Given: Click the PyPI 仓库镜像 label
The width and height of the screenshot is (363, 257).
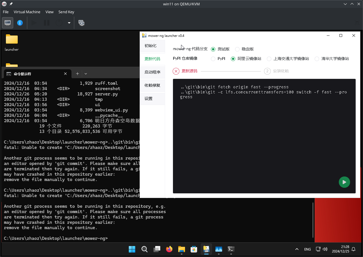Looking at the screenshot, I should tap(185, 59).
